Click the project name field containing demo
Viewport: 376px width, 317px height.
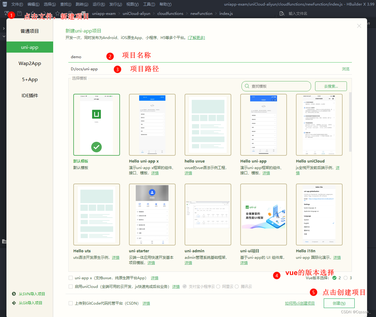coord(210,57)
